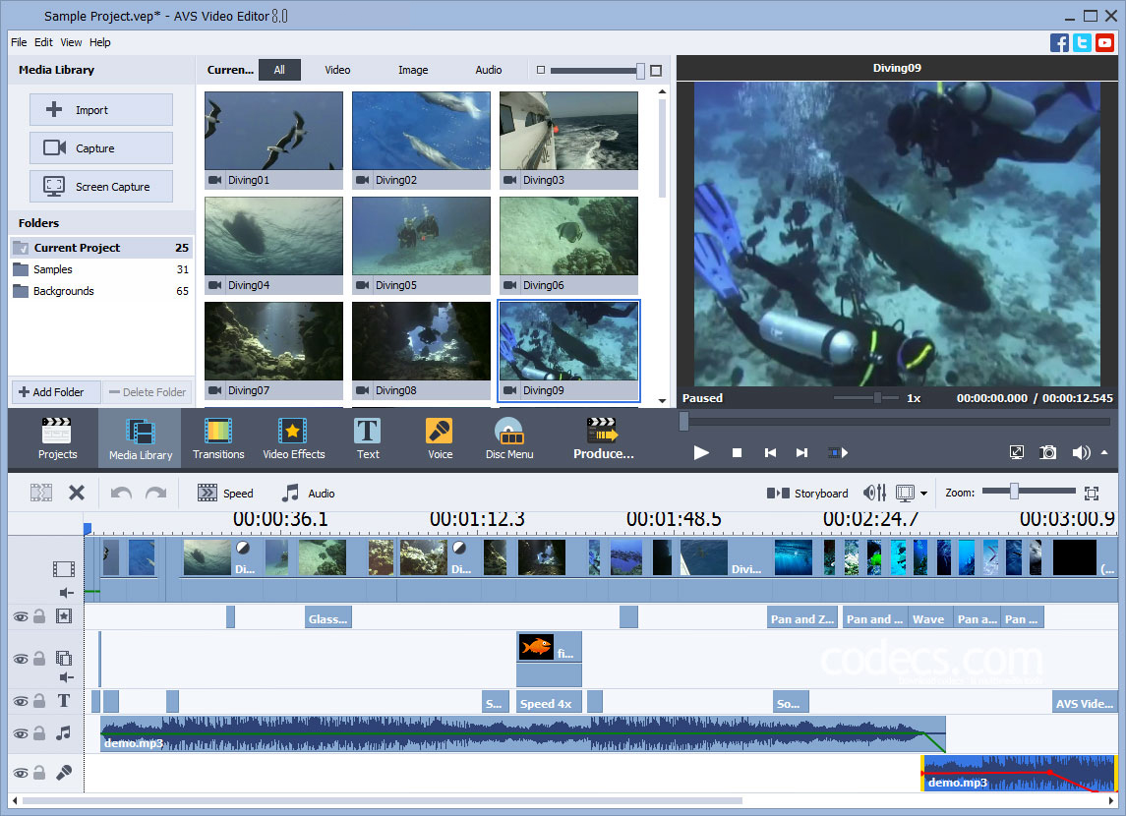Open the Voice recording section
Image resolution: width=1126 pixels, height=816 pixels.
[x=440, y=437]
